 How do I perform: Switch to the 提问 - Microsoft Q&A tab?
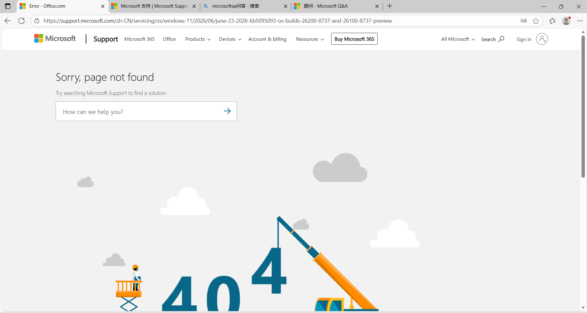pos(337,6)
